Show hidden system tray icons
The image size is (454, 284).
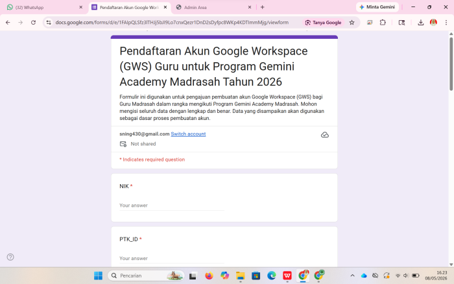[x=352, y=276]
